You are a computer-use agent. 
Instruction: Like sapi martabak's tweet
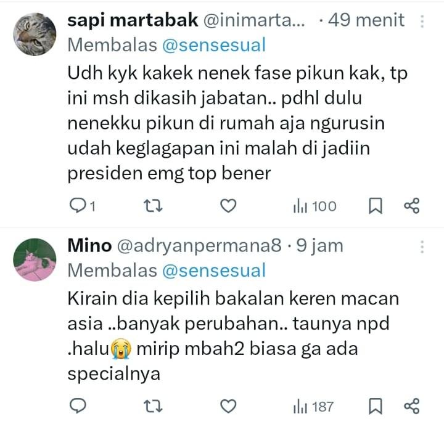[228, 206]
